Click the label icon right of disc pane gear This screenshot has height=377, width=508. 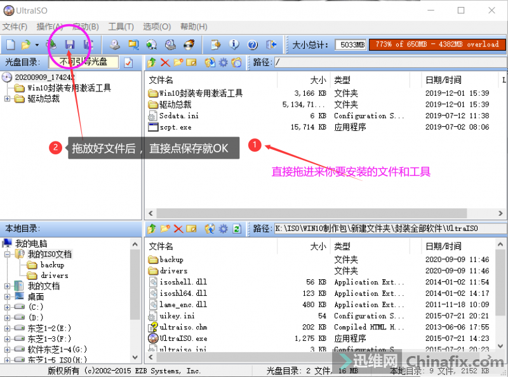(236, 62)
